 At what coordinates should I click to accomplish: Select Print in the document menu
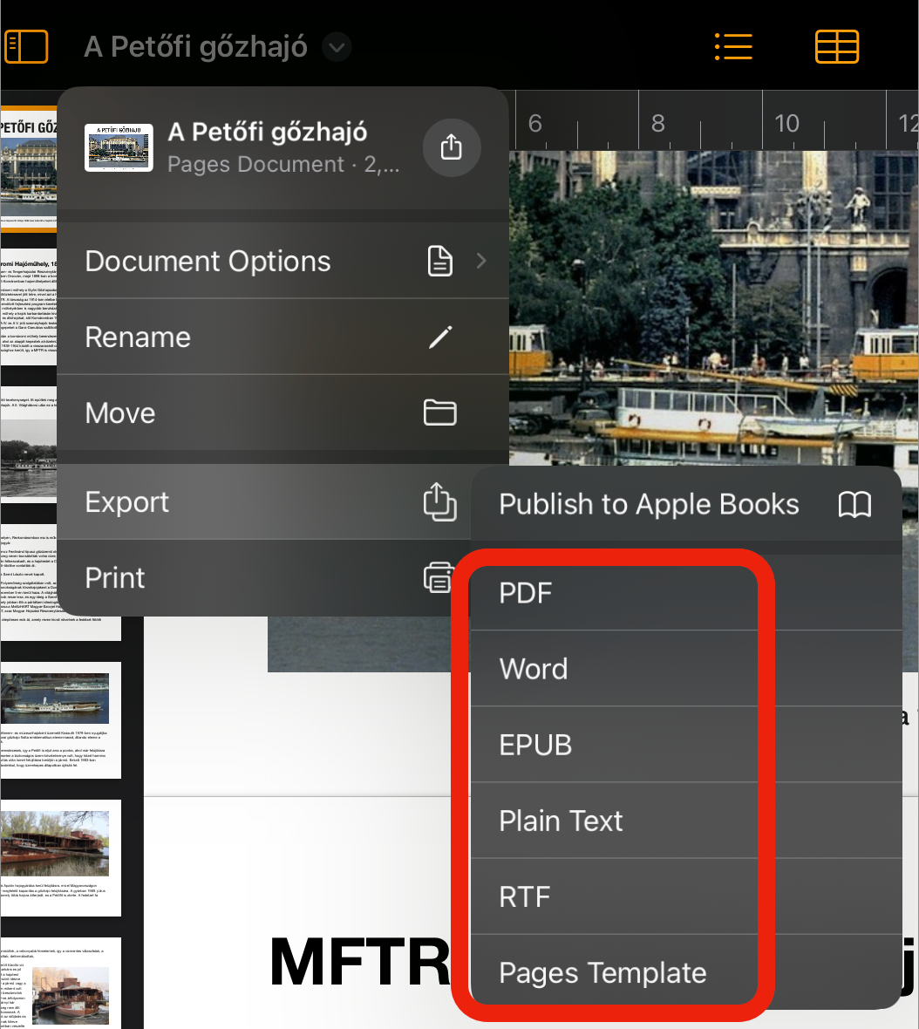click(x=264, y=578)
